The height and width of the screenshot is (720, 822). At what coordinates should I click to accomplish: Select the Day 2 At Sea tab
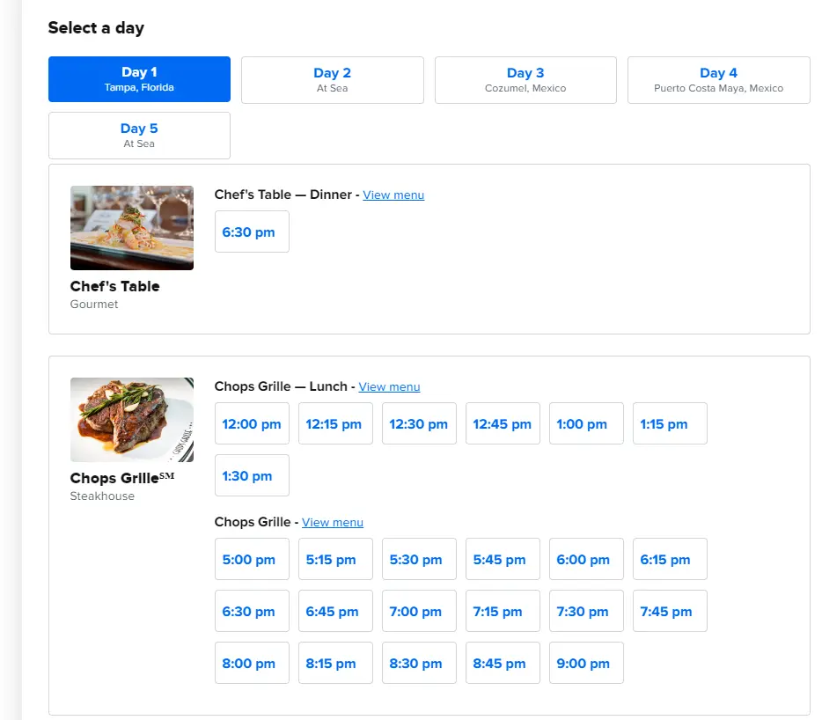[332, 79]
